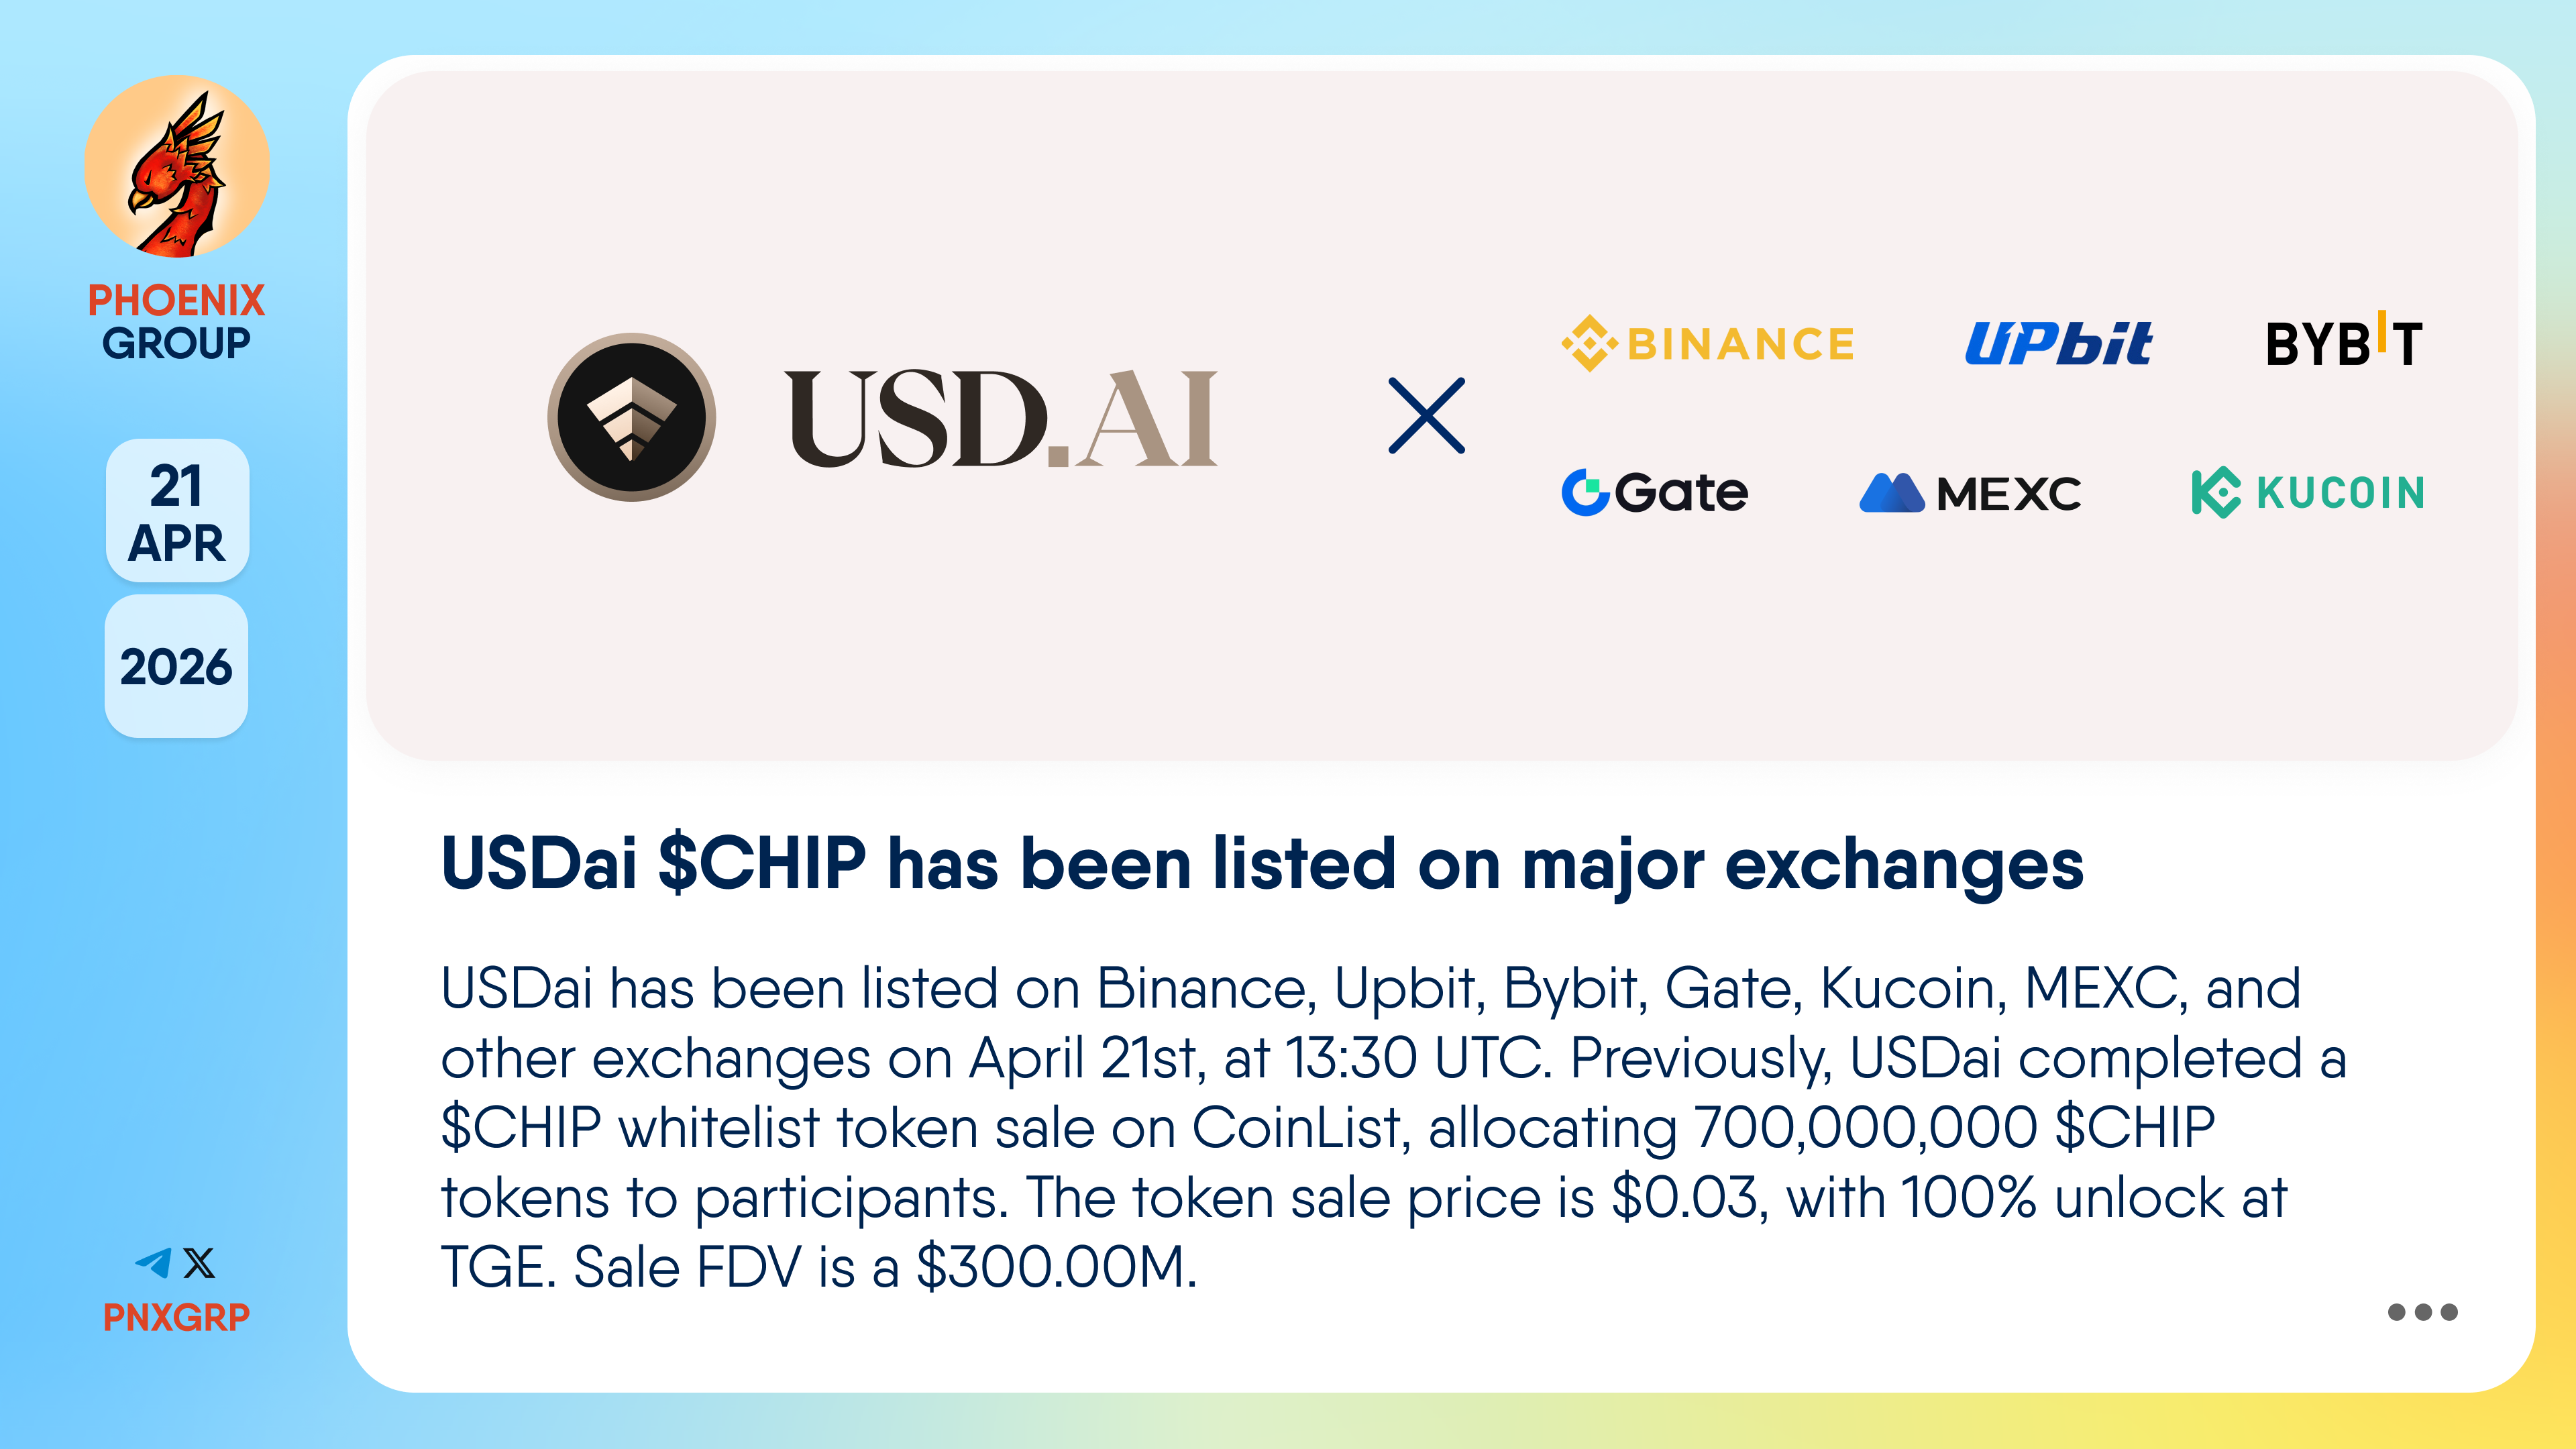
Task: Click the USD.AI round coin logo
Action: tap(631, 417)
